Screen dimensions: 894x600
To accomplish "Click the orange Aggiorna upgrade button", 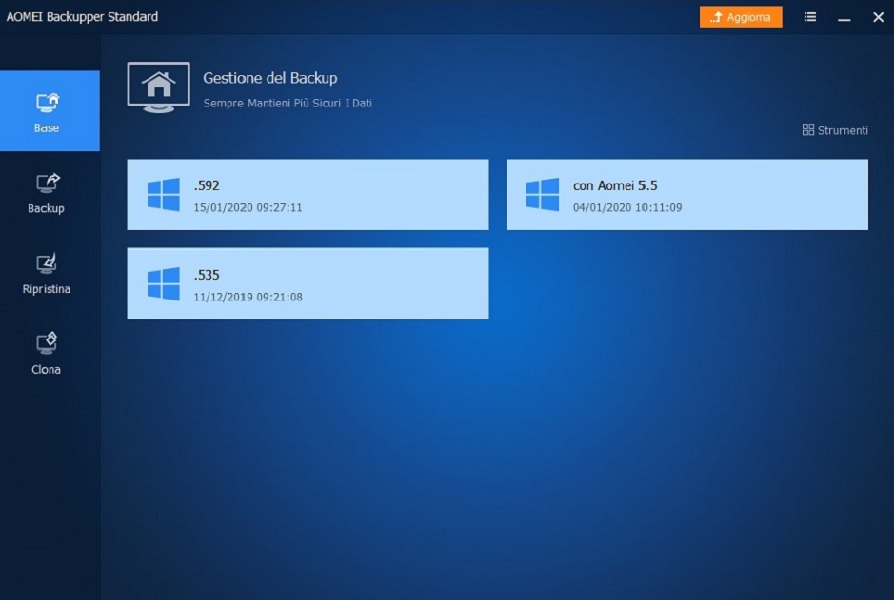I will [x=741, y=17].
